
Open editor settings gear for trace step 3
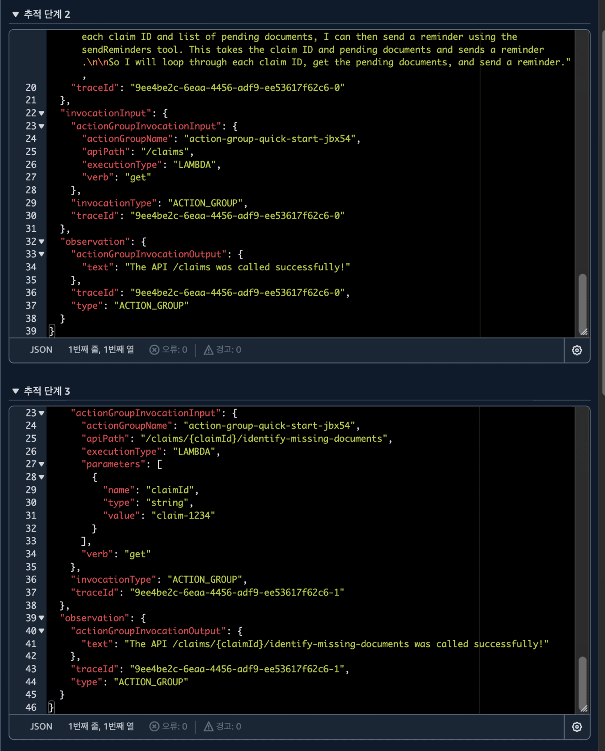(x=577, y=727)
